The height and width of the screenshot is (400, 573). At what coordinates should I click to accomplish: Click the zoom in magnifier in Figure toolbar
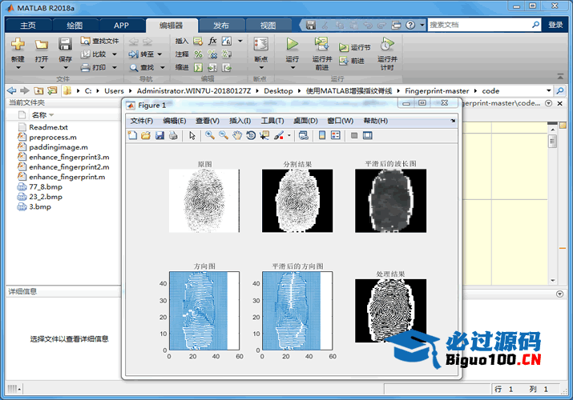coord(209,136)
